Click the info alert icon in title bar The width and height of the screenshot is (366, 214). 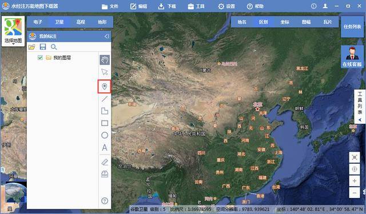pos(314,6)
